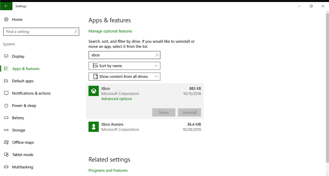Click the Apps & features page heading
This screenshot has height=176, width=329.
click(110, 20)
